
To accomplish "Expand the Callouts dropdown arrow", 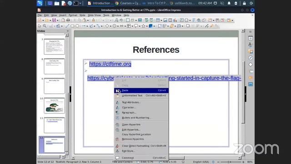I will tap(140, 26).
